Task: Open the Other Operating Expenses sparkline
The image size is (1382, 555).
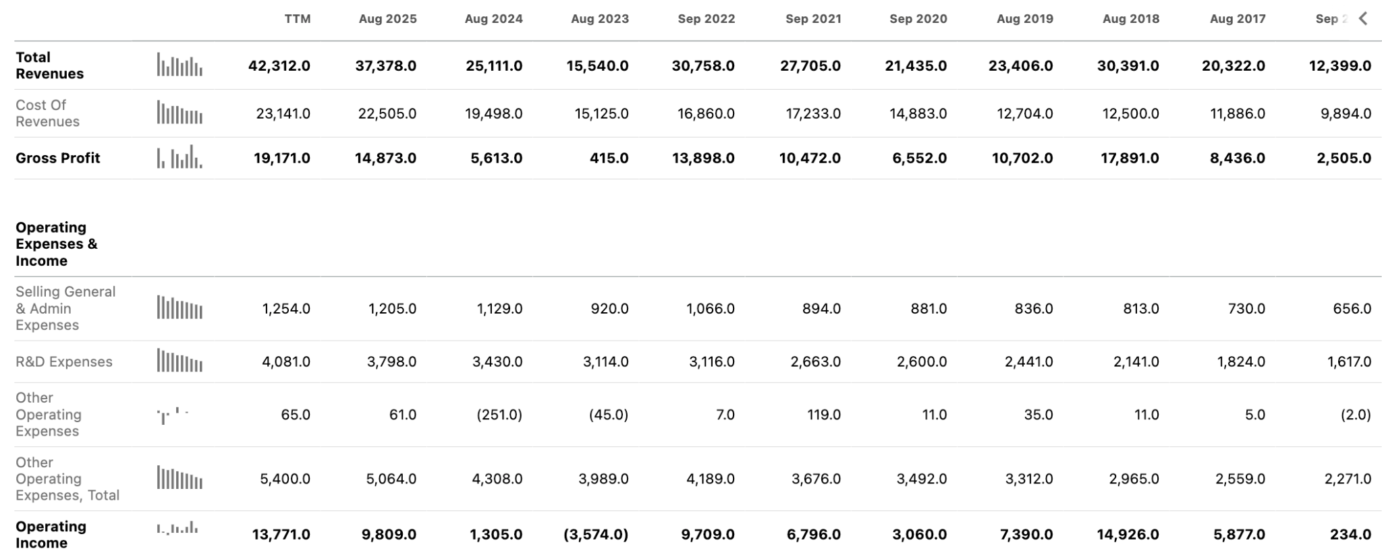Action: tap(173, 415)
